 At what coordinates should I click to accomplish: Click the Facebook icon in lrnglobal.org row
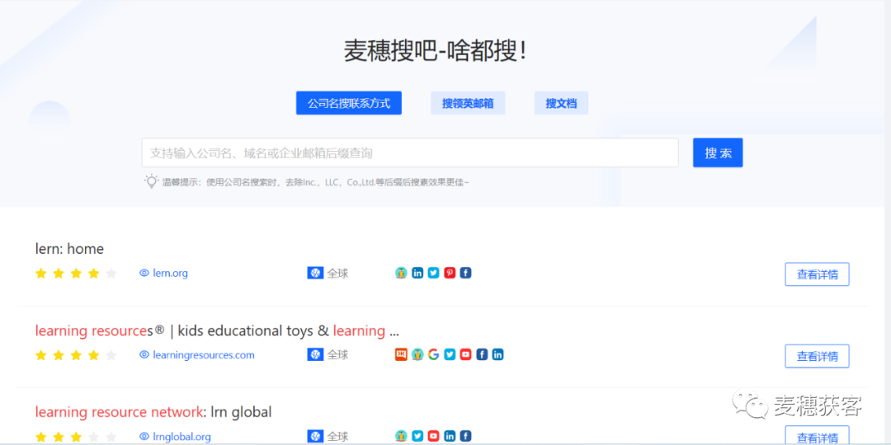tap(465, 437)
